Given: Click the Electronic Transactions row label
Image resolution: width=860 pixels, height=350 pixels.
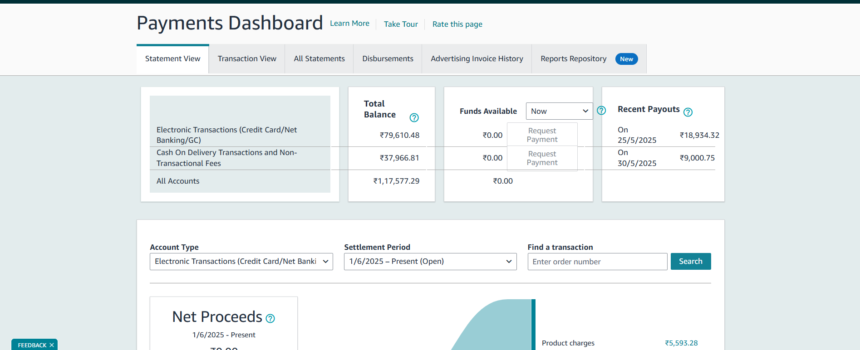Looking at the screenshot, I should (x=226, y=135).
